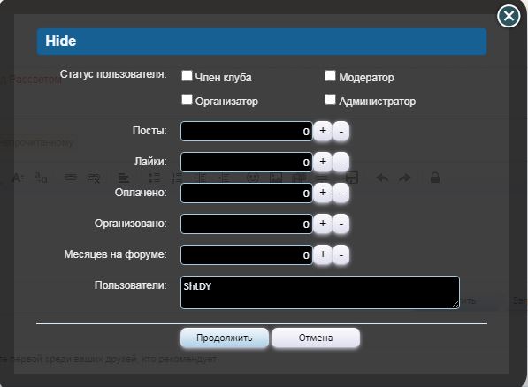Cancel the dialog via Отмена
Viewport: 528px width, 387px height.
point(316,338)
